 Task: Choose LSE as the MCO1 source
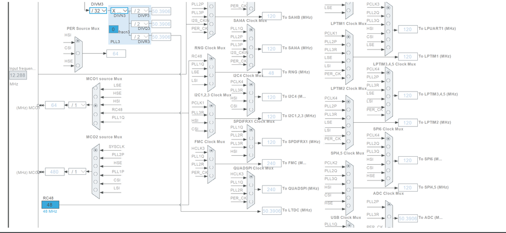point(95,87)
